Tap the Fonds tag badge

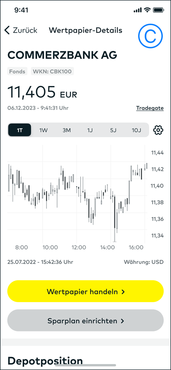click(17, 71)
